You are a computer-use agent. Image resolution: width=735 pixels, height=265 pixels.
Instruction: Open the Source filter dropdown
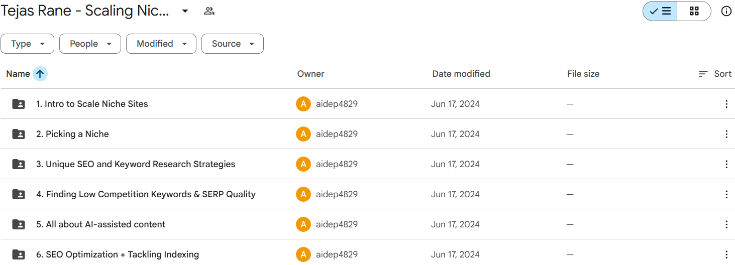click(x=232, y=44)
